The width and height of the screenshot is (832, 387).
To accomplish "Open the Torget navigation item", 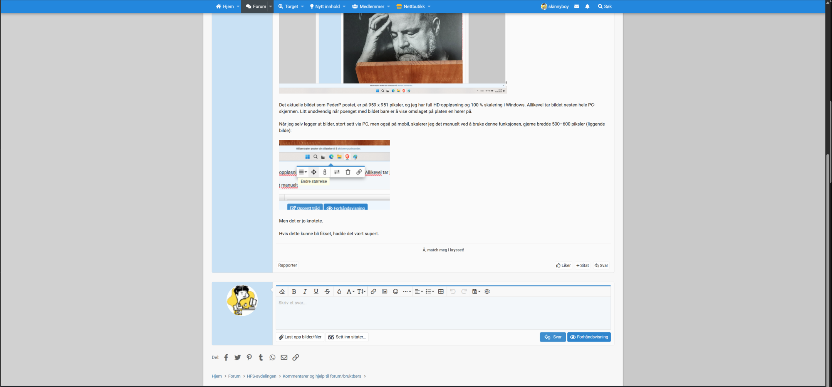I will [x=288, y=7].
